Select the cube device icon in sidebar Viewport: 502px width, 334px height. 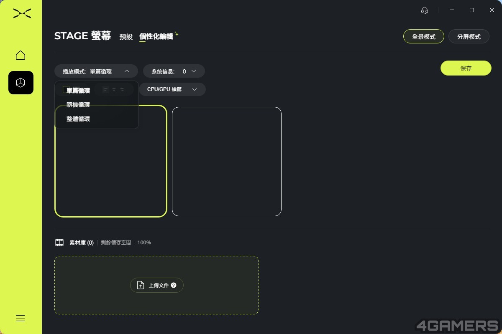(20, 83)
